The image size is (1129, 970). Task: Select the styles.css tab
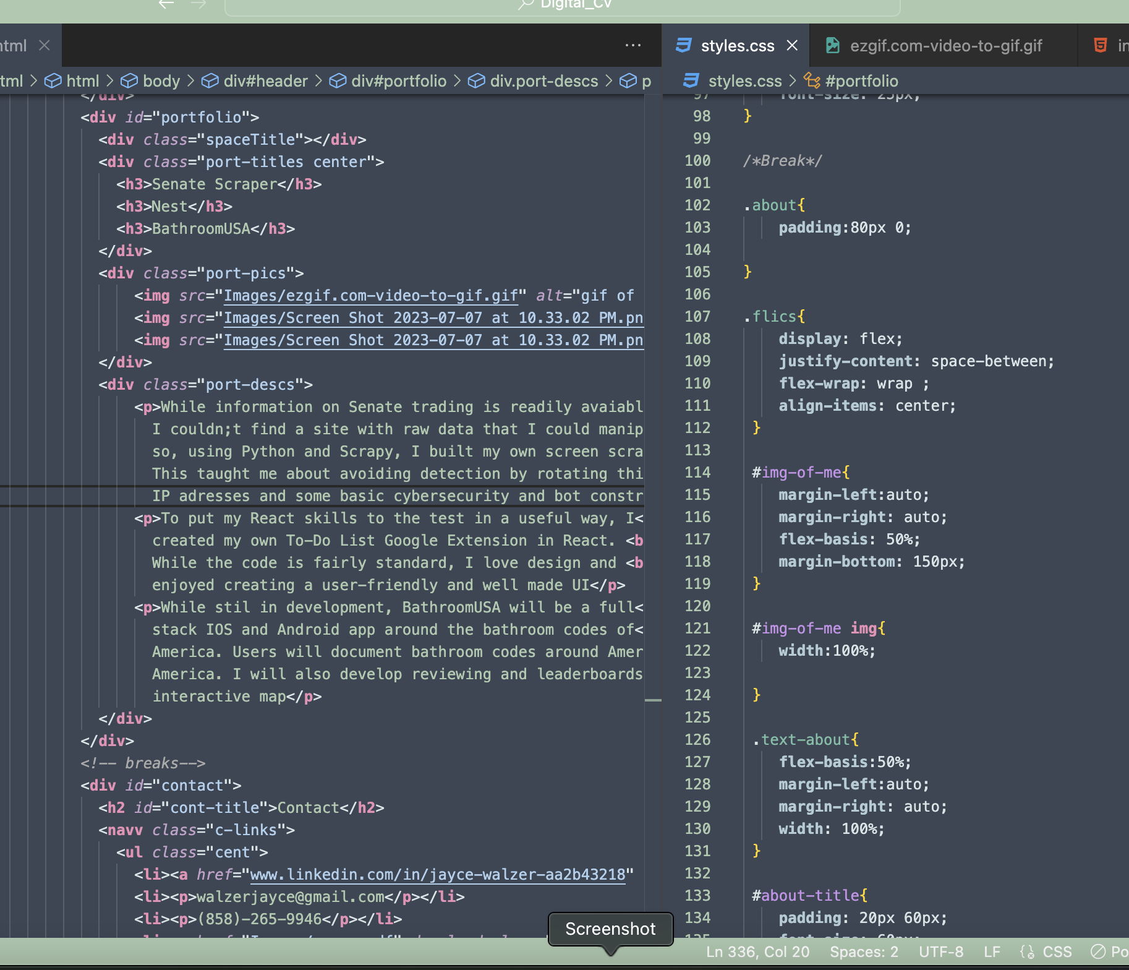738,45
